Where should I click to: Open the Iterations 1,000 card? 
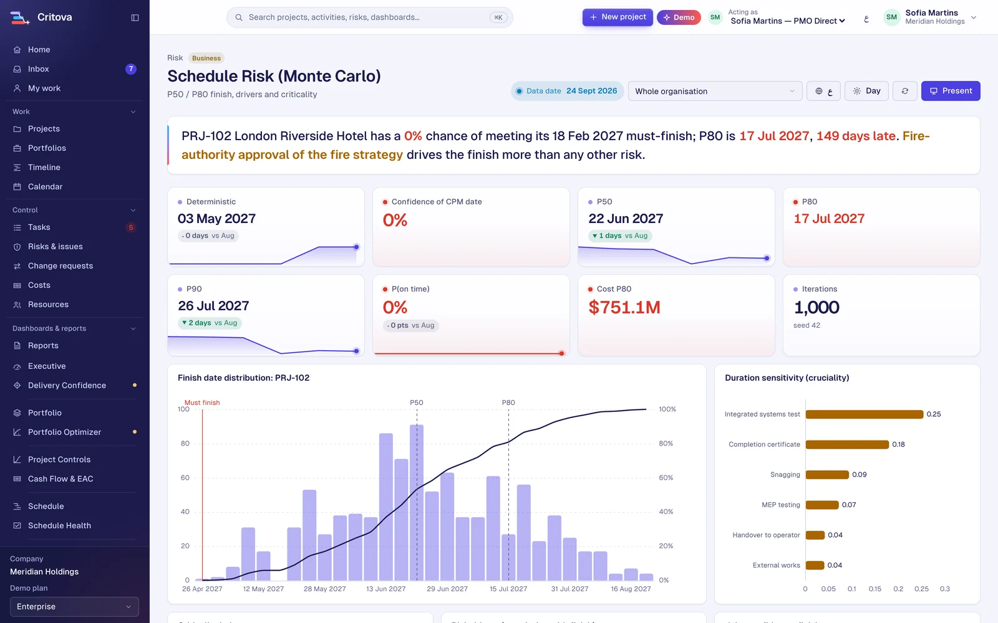point(881,316)
